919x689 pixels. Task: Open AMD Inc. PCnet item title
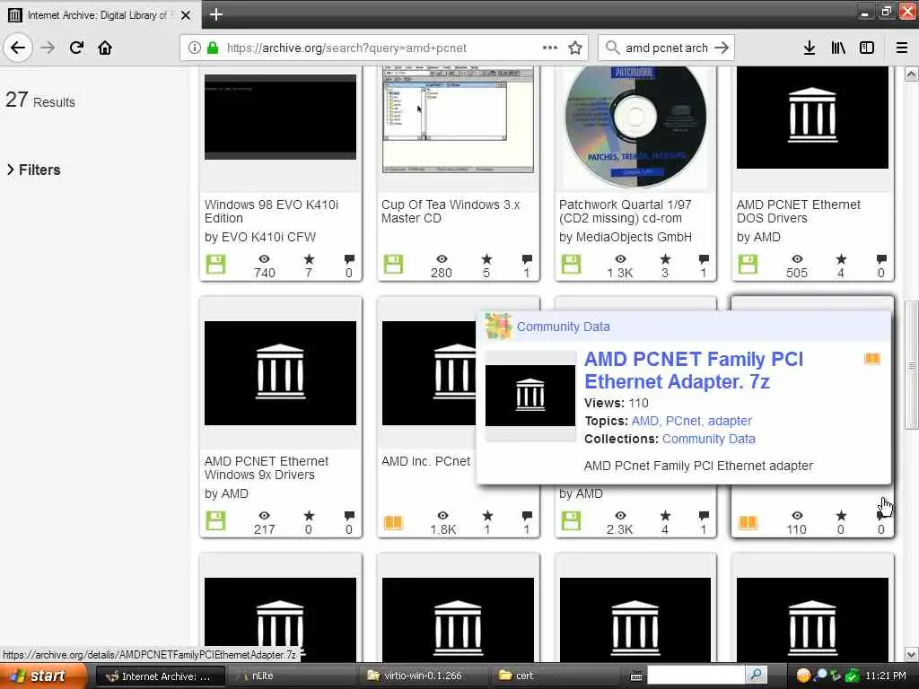(x=425, y=461)
